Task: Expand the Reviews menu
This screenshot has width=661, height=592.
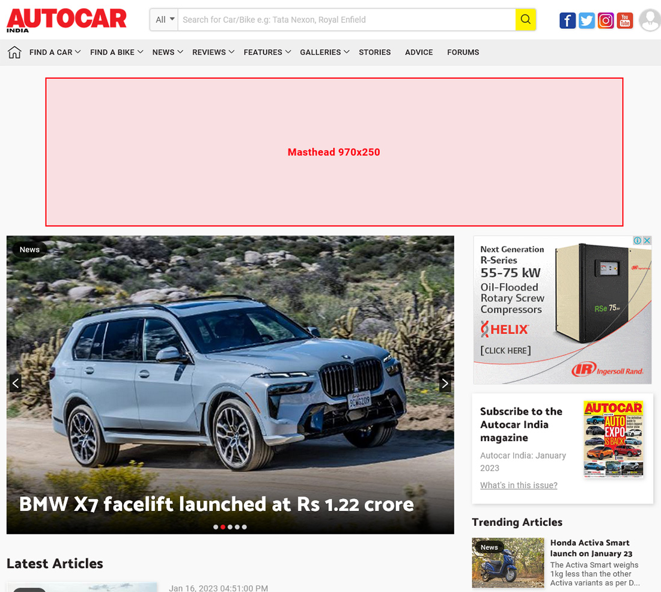Action: tap(213, 52)
